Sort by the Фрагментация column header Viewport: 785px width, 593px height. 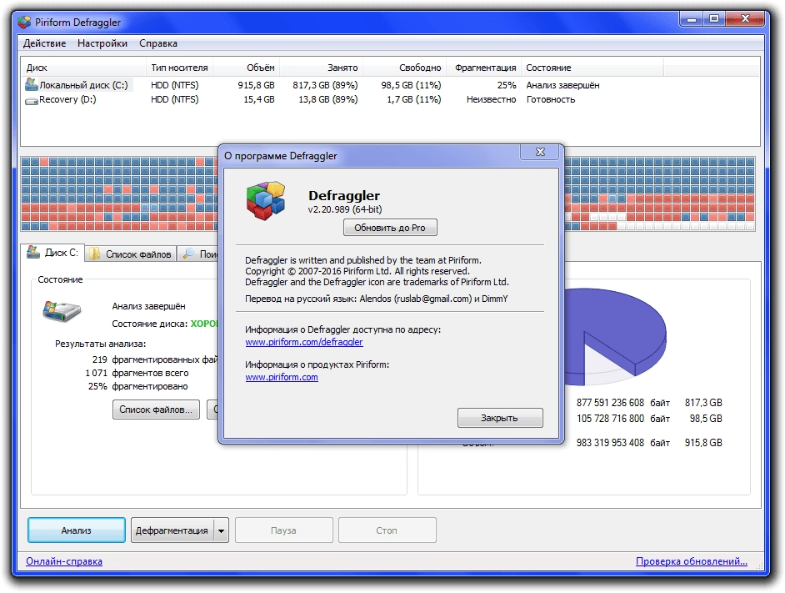coord(483,68)
